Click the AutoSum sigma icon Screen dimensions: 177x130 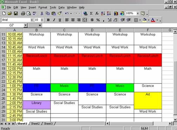91,13
